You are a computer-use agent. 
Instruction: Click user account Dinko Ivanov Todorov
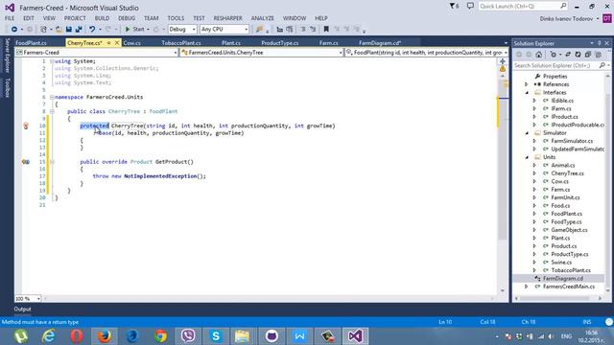coord(566,19)
